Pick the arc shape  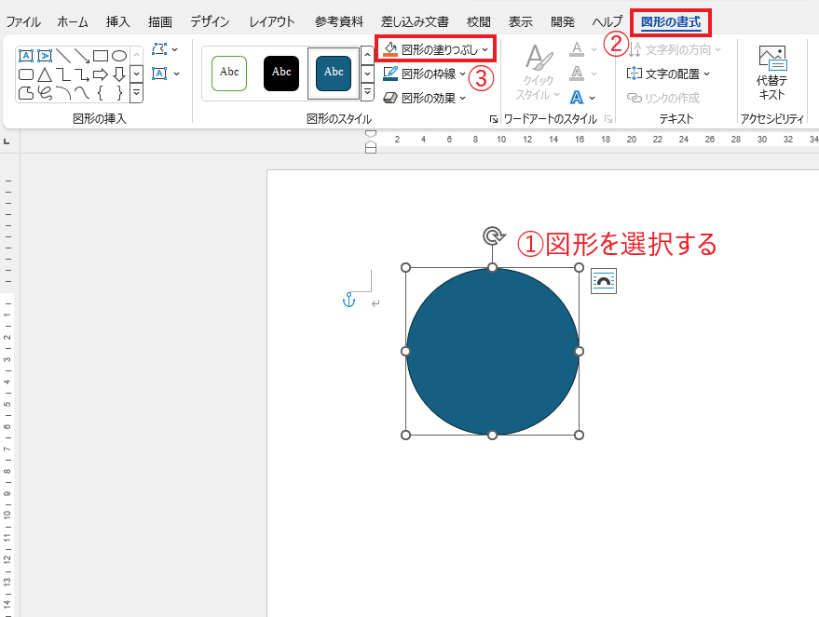point(63,93)
